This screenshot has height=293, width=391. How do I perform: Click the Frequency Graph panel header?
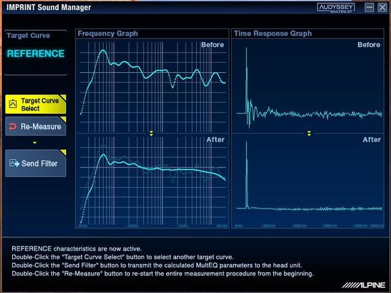coord(152,34)
